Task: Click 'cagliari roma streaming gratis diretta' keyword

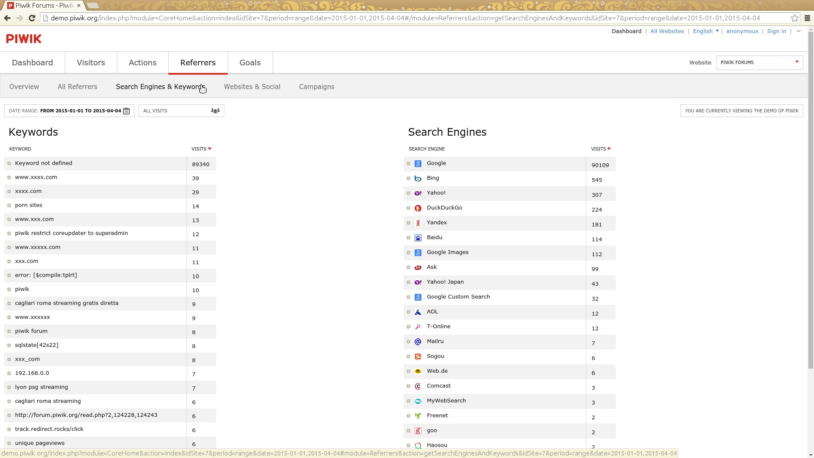Action: (67, 303)
